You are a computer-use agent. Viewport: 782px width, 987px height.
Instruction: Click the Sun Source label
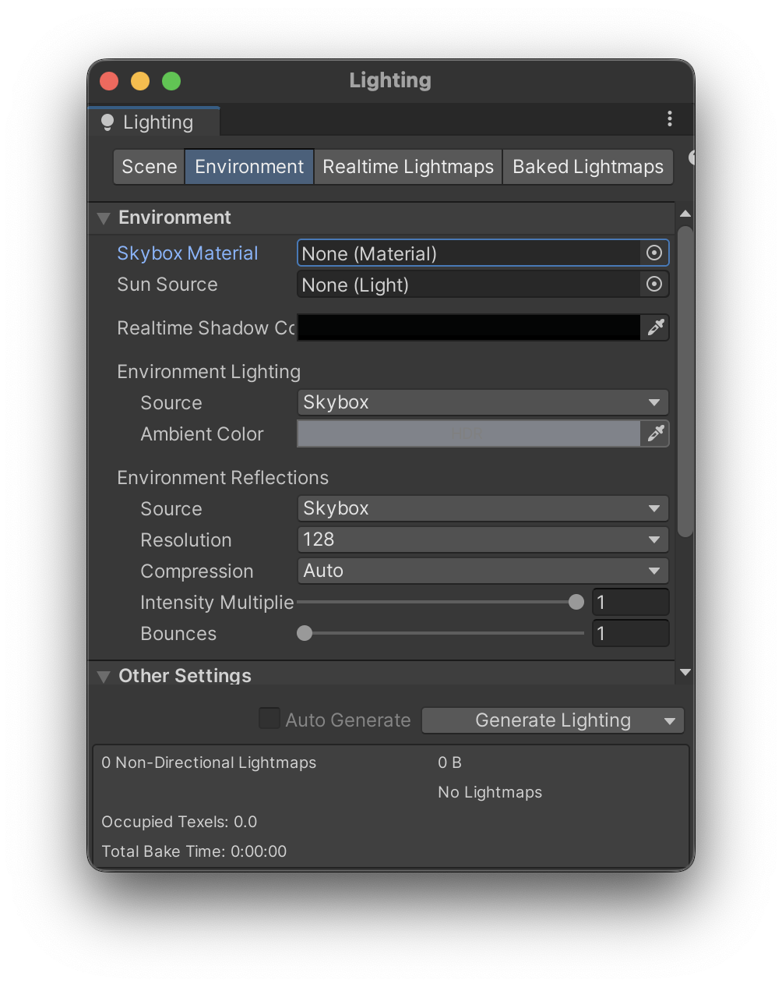click(x=167, y=285)
